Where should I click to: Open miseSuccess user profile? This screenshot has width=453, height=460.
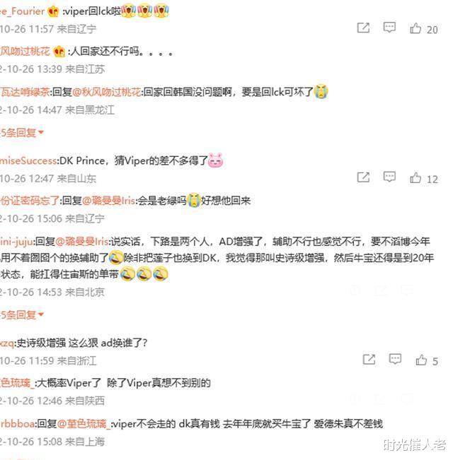pos(28,161)
